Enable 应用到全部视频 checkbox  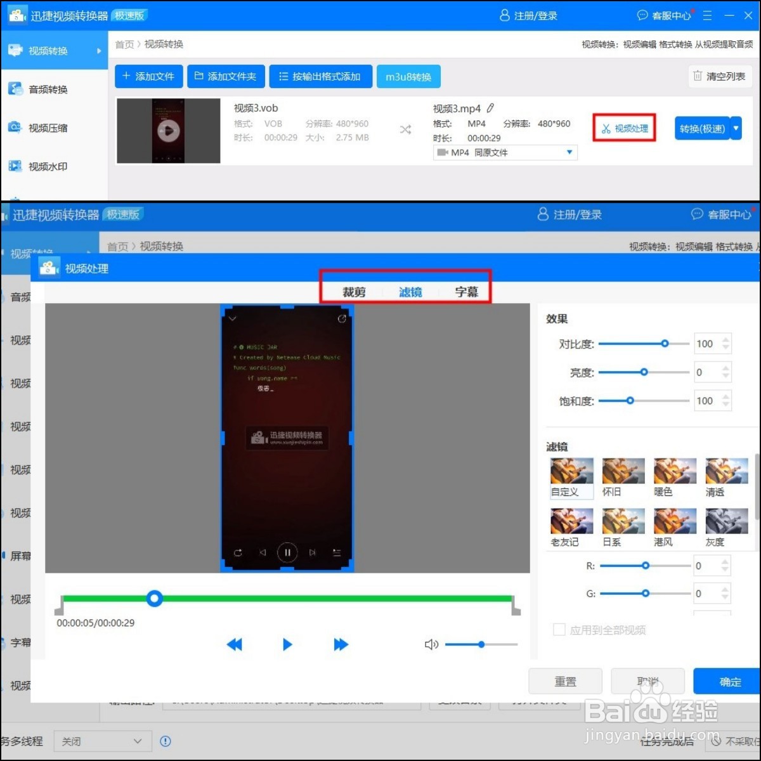point(559,630)
